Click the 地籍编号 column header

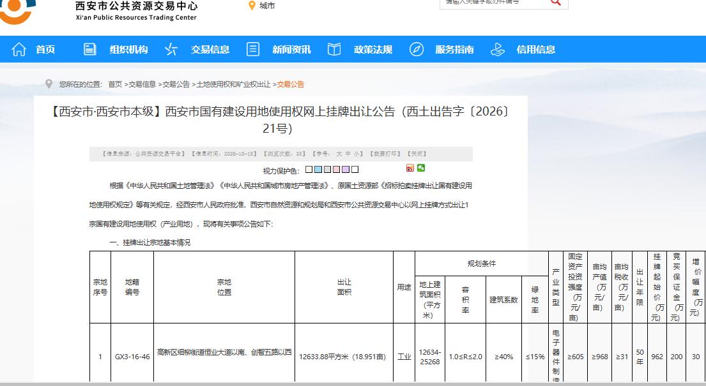click(132, 287)
